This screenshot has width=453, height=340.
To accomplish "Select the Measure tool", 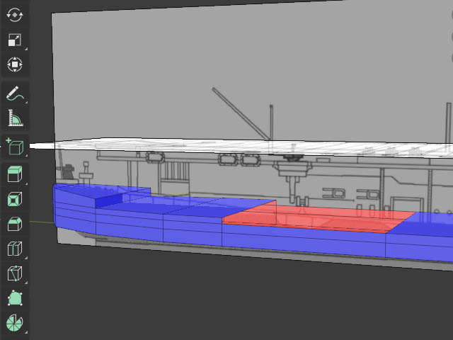I will [x=15, y=118].
